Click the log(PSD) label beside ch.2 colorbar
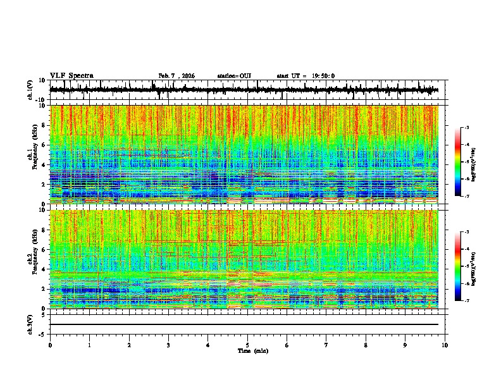This screenshot has width=501, height=387. point(473,269)
